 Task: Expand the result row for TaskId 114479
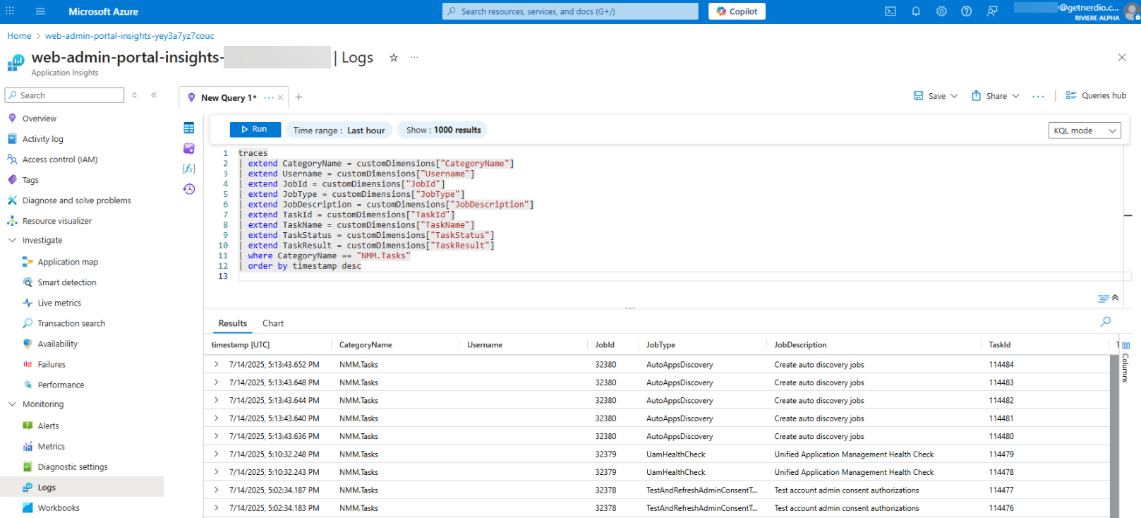(x=217, y=454)
